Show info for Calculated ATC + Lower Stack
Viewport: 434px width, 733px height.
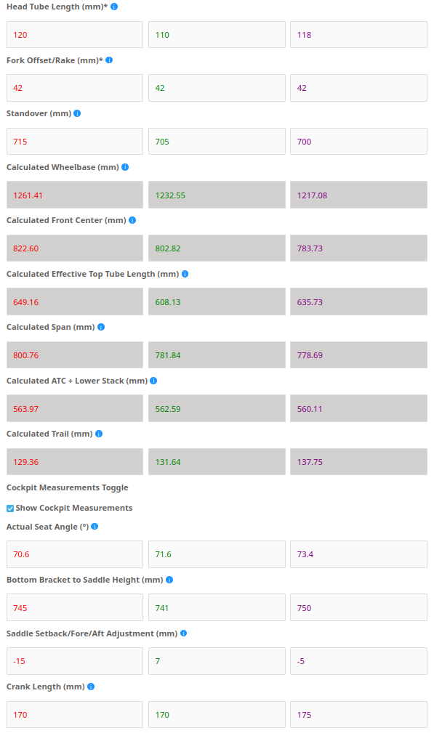pos(153,381)
